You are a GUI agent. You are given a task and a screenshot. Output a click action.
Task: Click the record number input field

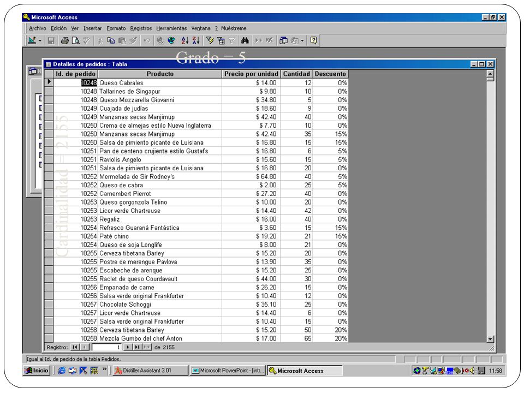click(x=106, y=347)
